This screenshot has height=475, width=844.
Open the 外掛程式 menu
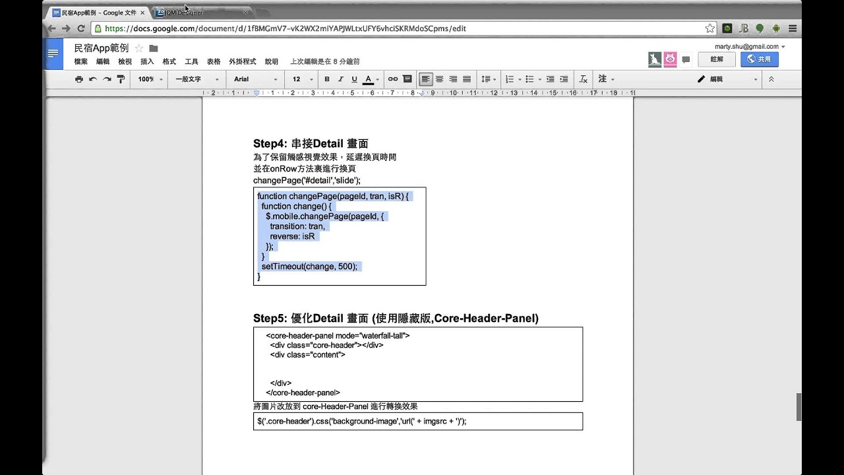243,61
